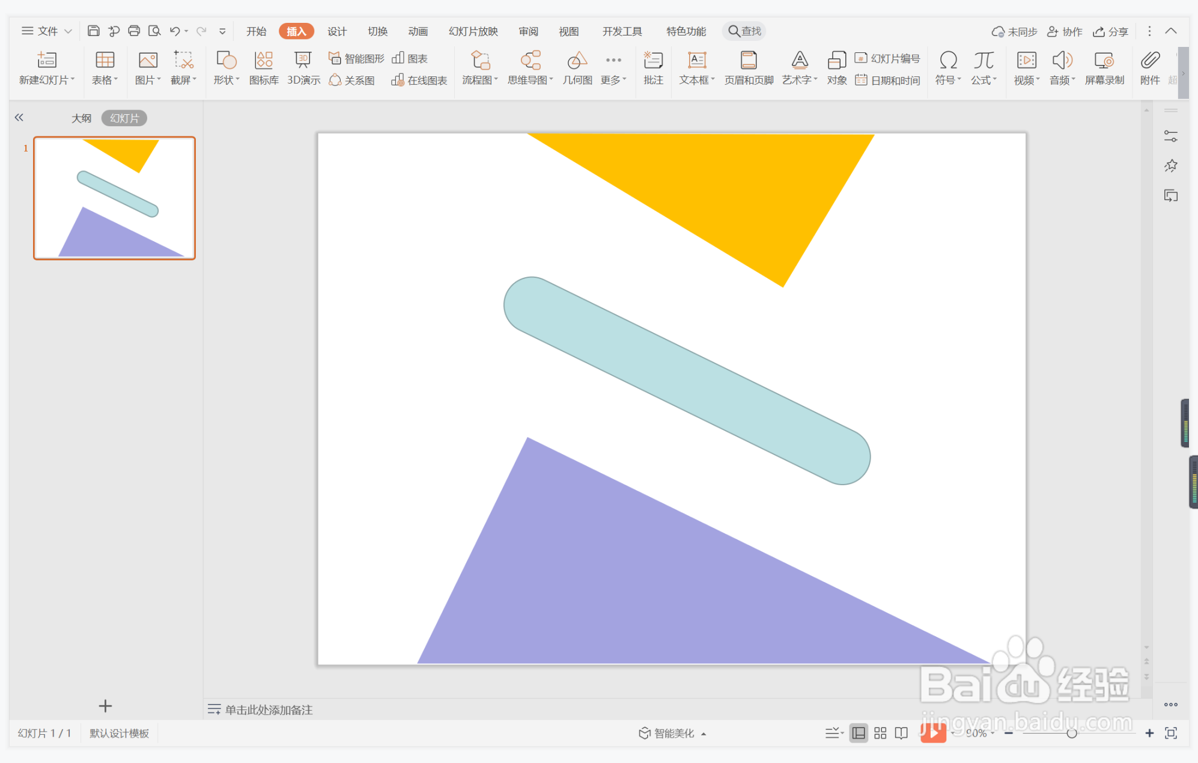Click the 附件 attachment icon
The height and width of the screenshot is (763, 1198).
pyautogui.click(x=1149, y=67)
